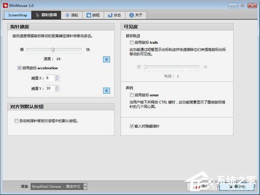Open the Simplified Chinese language dropdown

pyautogui.click(x=85, y=186)
